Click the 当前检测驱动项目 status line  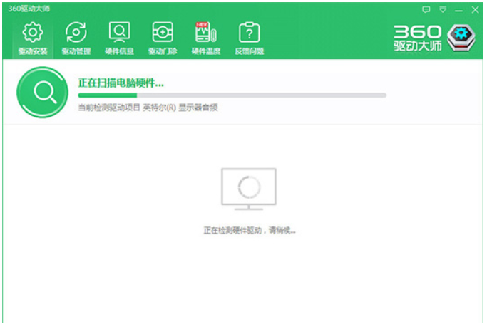(148, 108)
